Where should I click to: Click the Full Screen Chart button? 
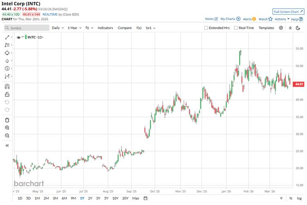(x=288, y=12)
